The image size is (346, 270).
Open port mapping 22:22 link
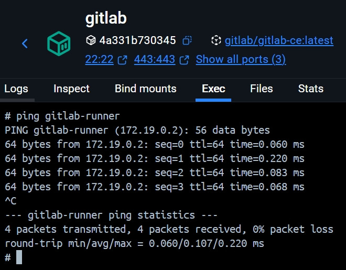click(99, 59)
